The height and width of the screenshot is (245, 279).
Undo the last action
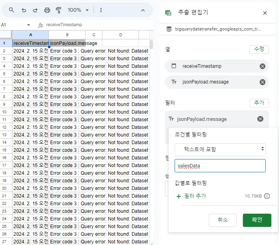[24, 10]
